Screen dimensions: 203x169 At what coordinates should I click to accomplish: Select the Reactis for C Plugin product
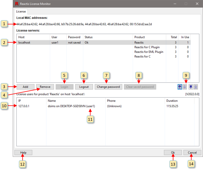click(x=147, y=47)
